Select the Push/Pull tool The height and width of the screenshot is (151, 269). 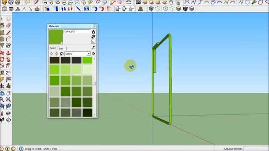tap(8, 53)
